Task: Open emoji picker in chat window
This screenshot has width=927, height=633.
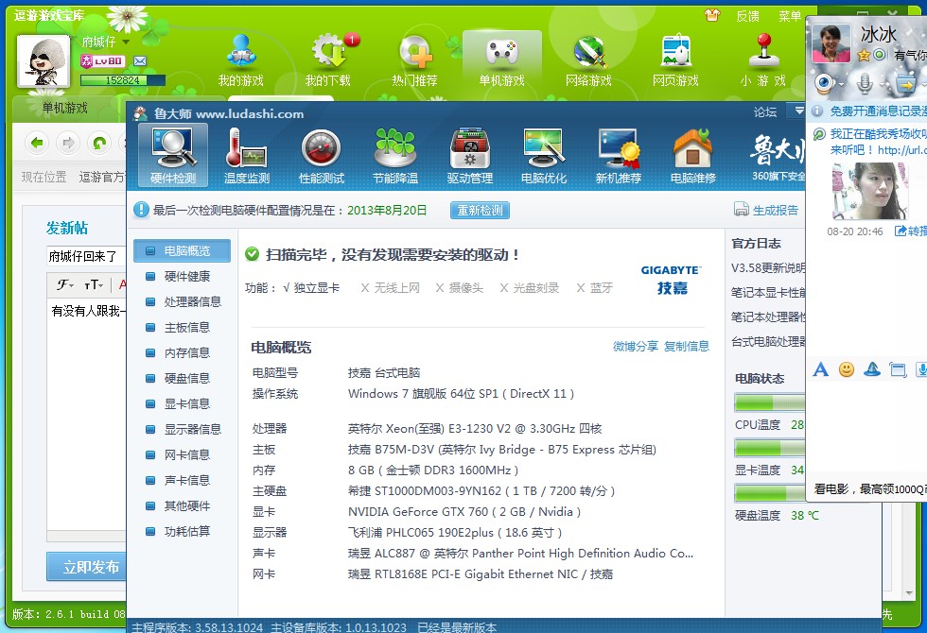Action: pos(847,369)
